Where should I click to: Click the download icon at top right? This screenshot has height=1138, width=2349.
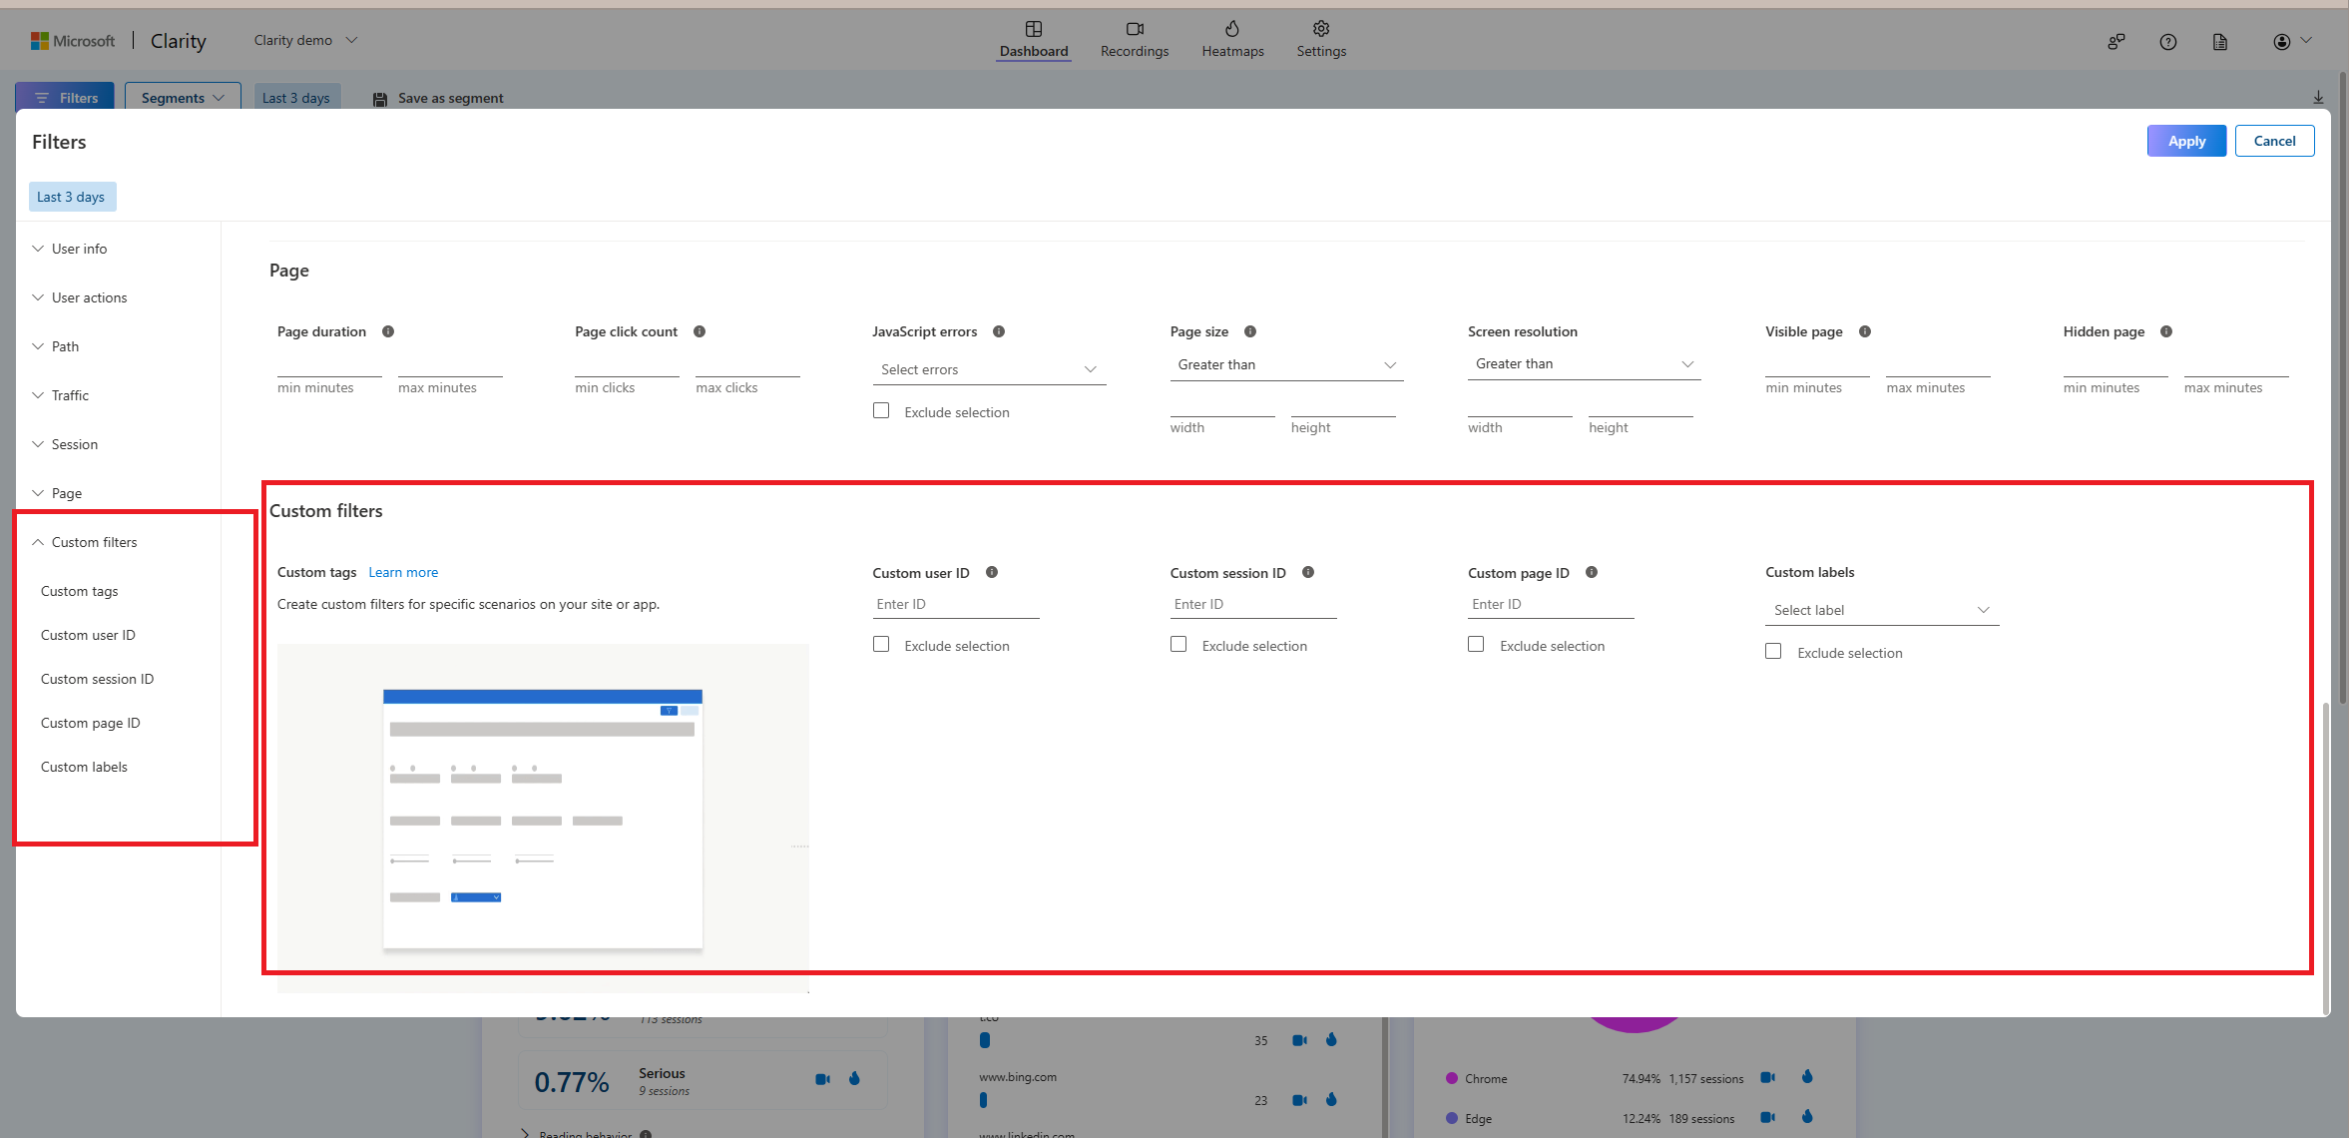tap(2318, 97)
